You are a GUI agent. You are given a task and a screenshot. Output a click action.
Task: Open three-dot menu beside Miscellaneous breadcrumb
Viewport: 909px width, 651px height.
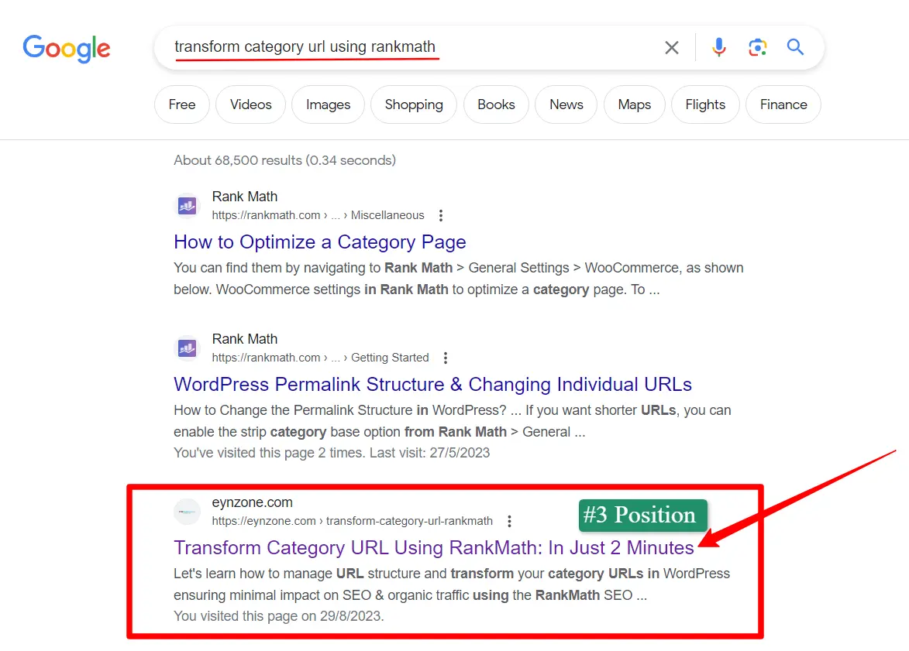pyautogui.click(x=441, y=215)
